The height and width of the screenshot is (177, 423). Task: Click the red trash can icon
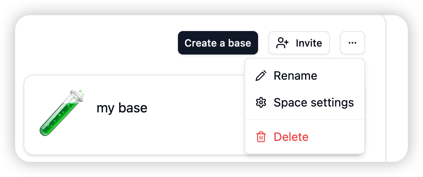click(261, 137)
